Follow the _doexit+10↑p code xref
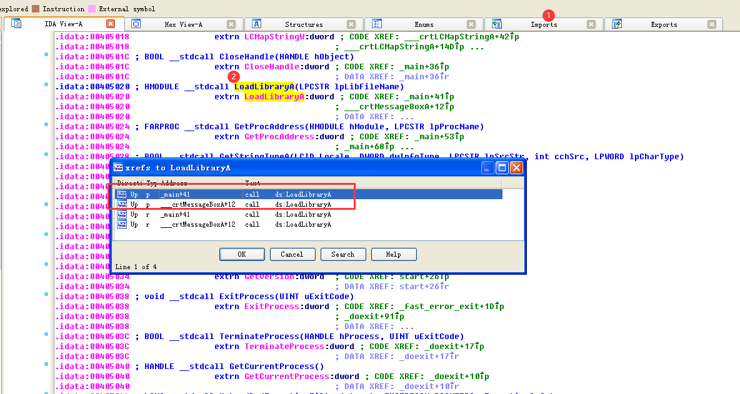 459,377
